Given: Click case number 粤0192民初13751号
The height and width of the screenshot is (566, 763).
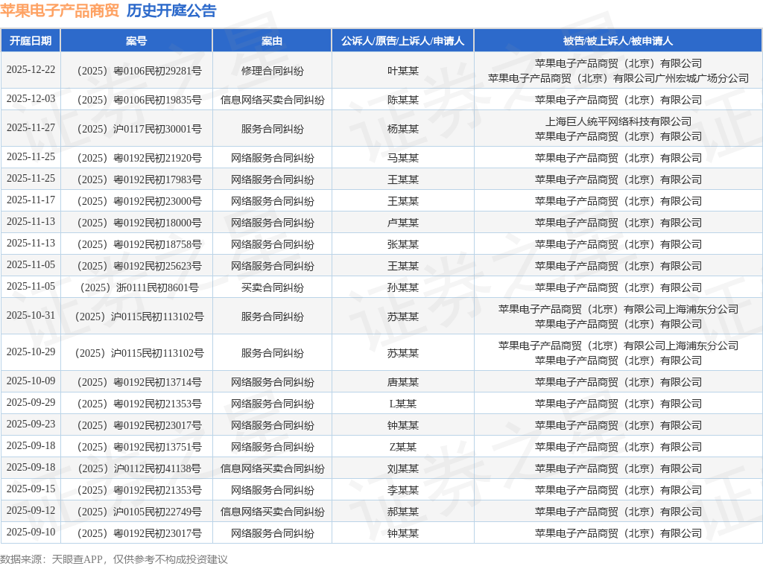Looking at the screenshot, I should tap(139, 447).
